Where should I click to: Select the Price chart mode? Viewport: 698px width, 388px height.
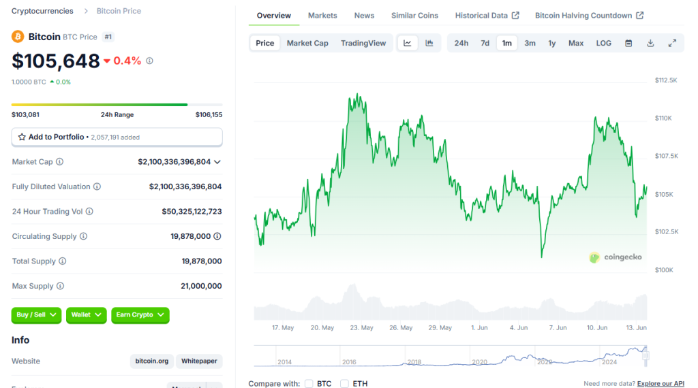265,43
